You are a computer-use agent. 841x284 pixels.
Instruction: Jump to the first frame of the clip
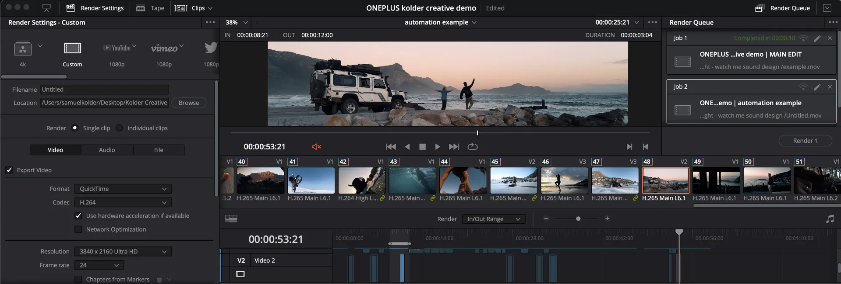tap(391, 147)
